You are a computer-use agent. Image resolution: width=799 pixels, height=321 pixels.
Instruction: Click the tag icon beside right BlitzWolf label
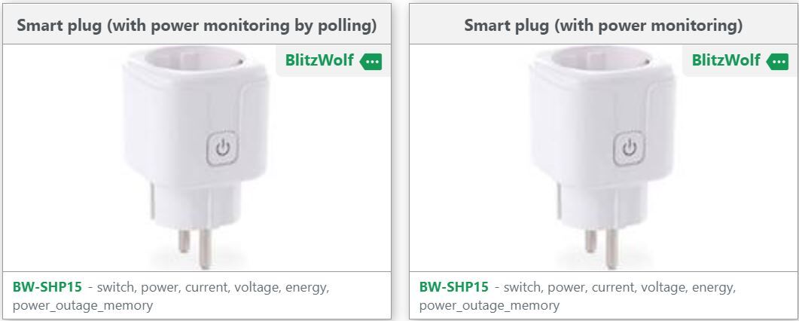(x=777, y=62)
